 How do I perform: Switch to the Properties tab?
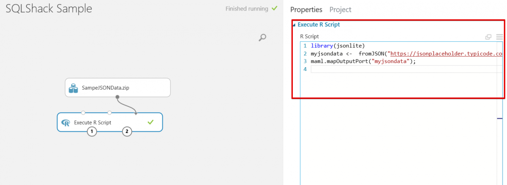306,9
